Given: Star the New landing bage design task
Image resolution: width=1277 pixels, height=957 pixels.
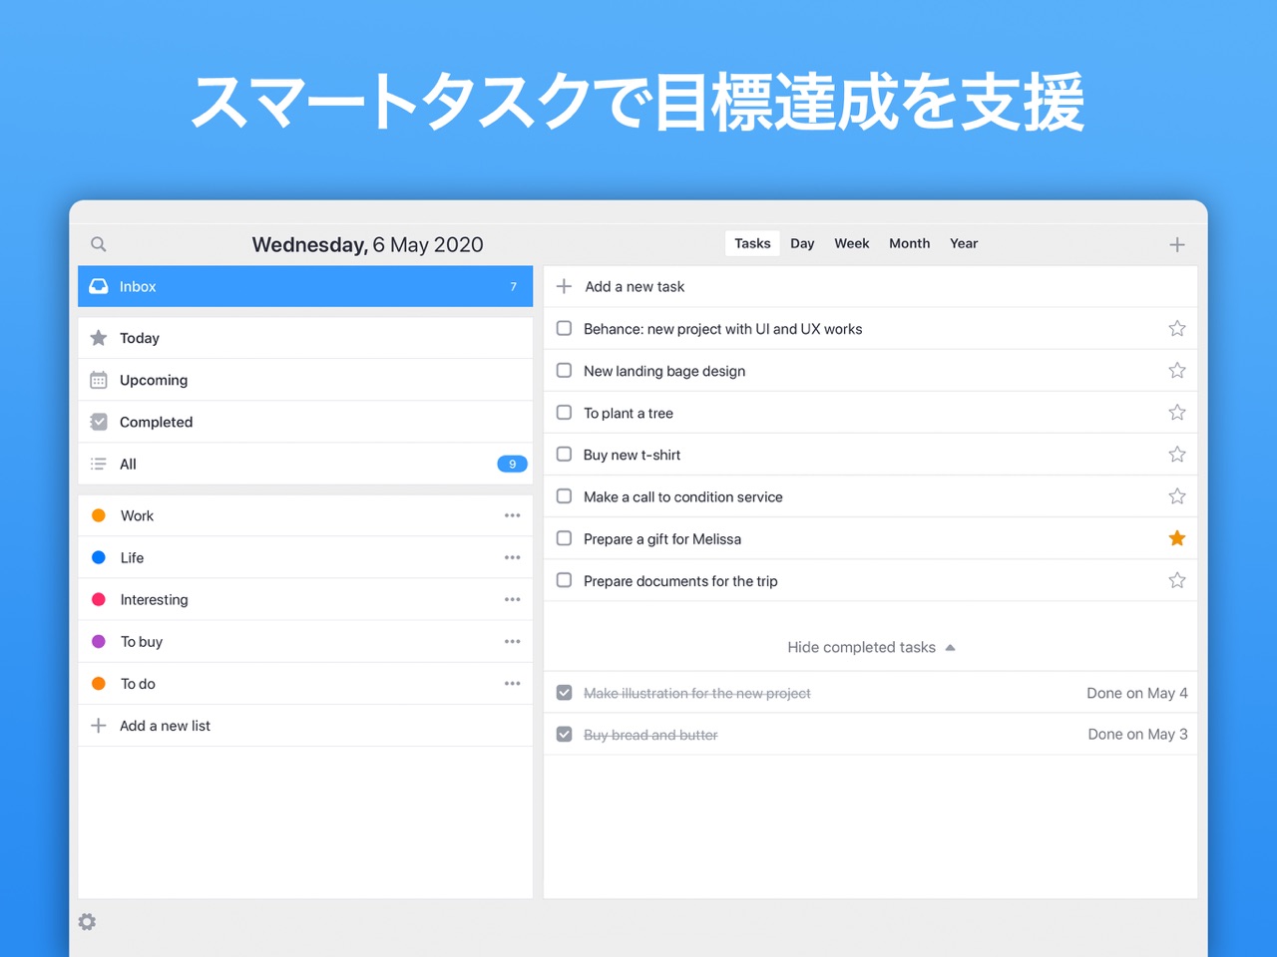Looking at the screenshot, I should (x=1177, y=371).
